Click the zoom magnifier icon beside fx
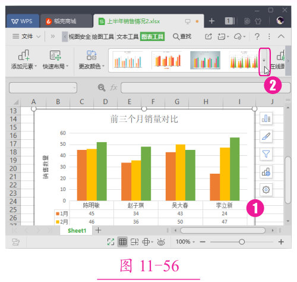 click(x=102, y=87)
